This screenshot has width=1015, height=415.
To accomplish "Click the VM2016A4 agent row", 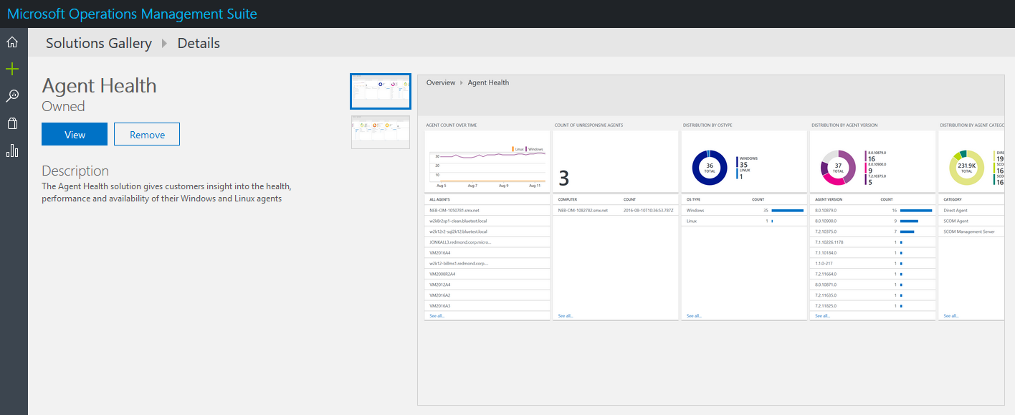I will pos(487,253).
